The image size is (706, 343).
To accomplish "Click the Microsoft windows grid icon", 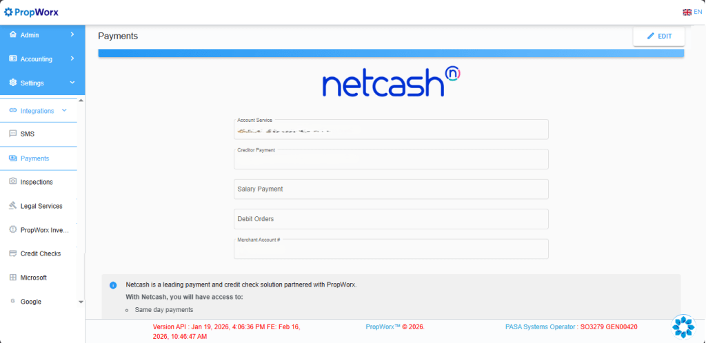I will click(13, 278).
